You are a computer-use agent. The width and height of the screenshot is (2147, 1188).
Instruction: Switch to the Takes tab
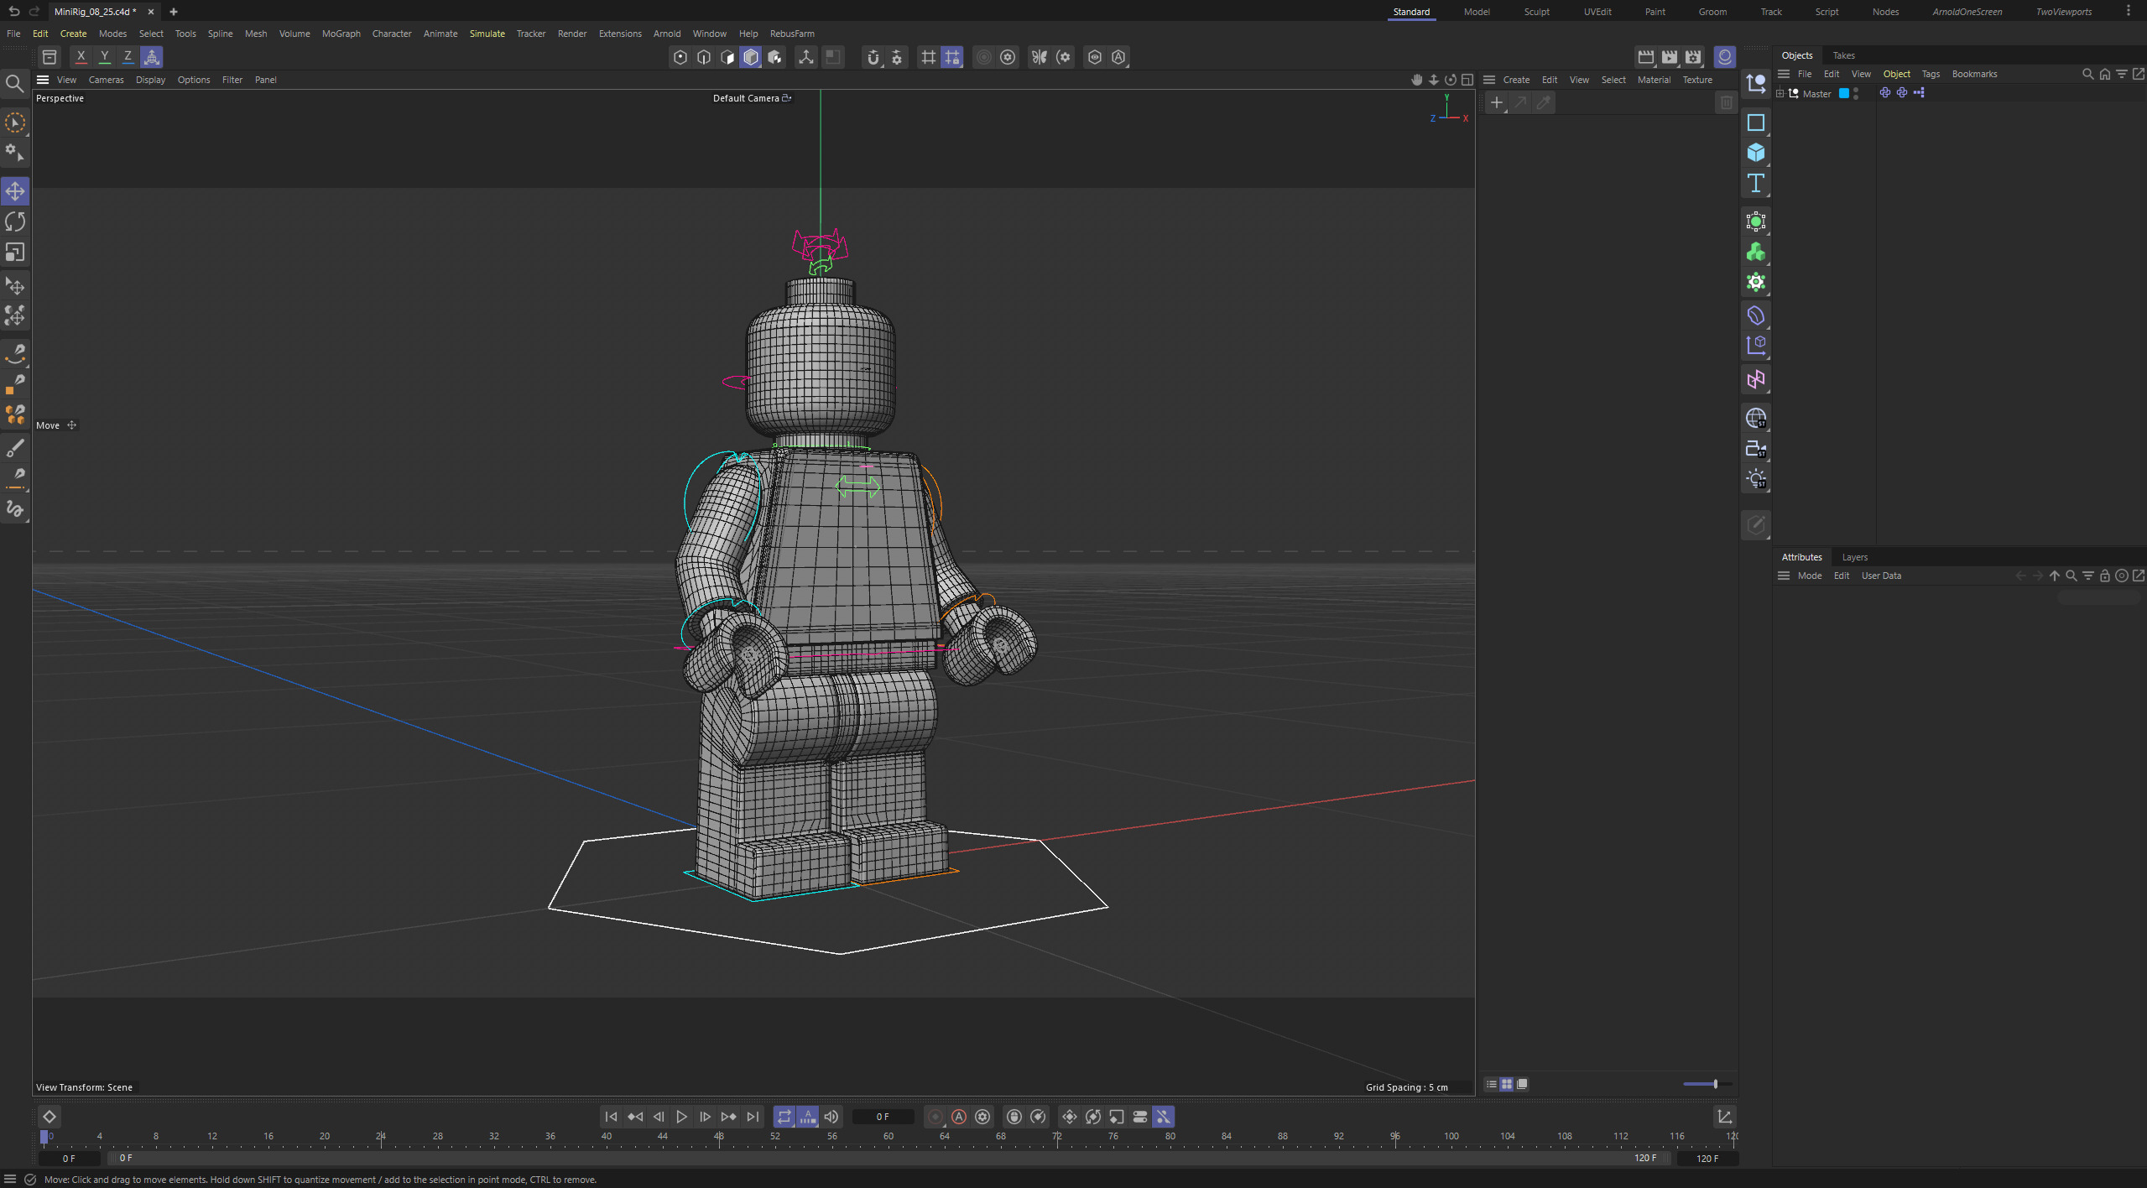tap(1844, 55)
